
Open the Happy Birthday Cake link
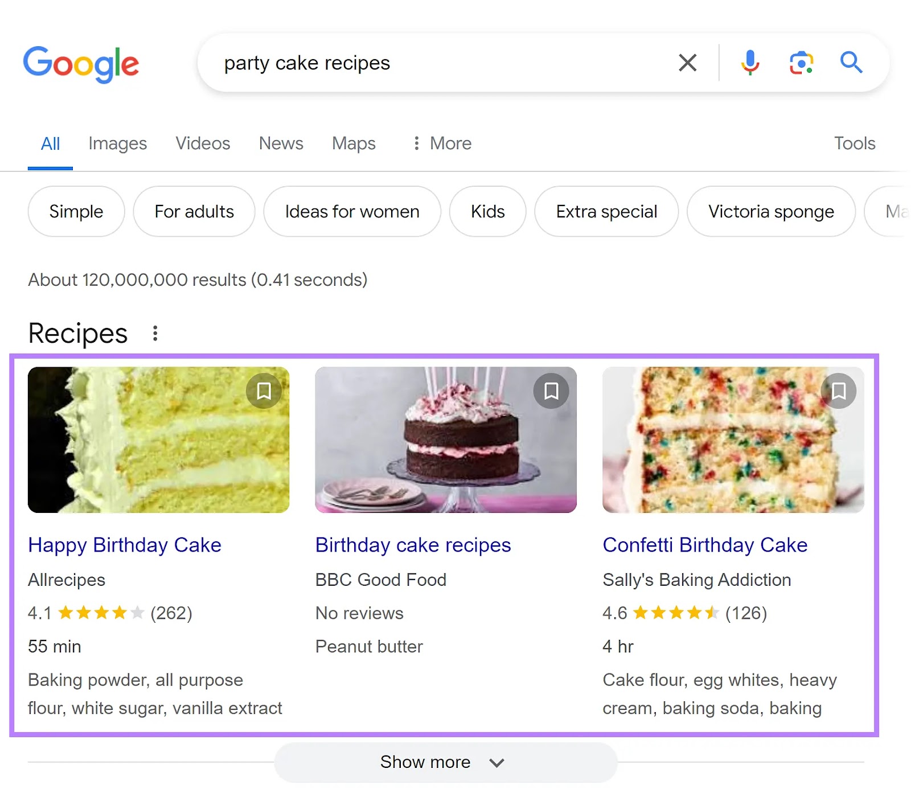(x=124, y=545)
